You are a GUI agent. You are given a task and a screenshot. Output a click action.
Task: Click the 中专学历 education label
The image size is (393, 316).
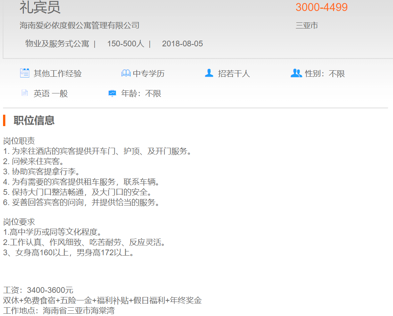pos(148,74)
